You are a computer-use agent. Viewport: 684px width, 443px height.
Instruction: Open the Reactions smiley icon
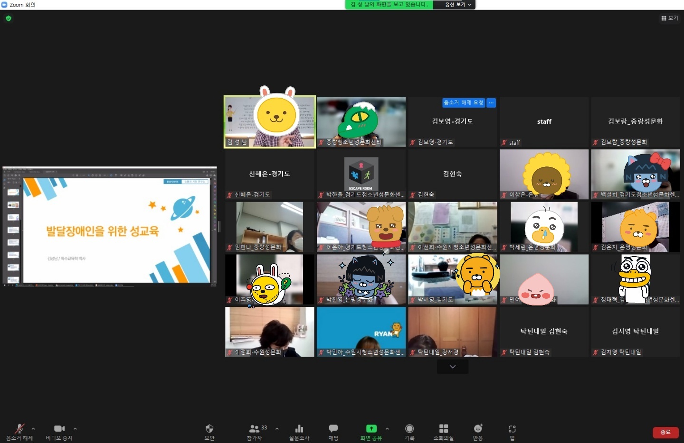coord(478,428)
